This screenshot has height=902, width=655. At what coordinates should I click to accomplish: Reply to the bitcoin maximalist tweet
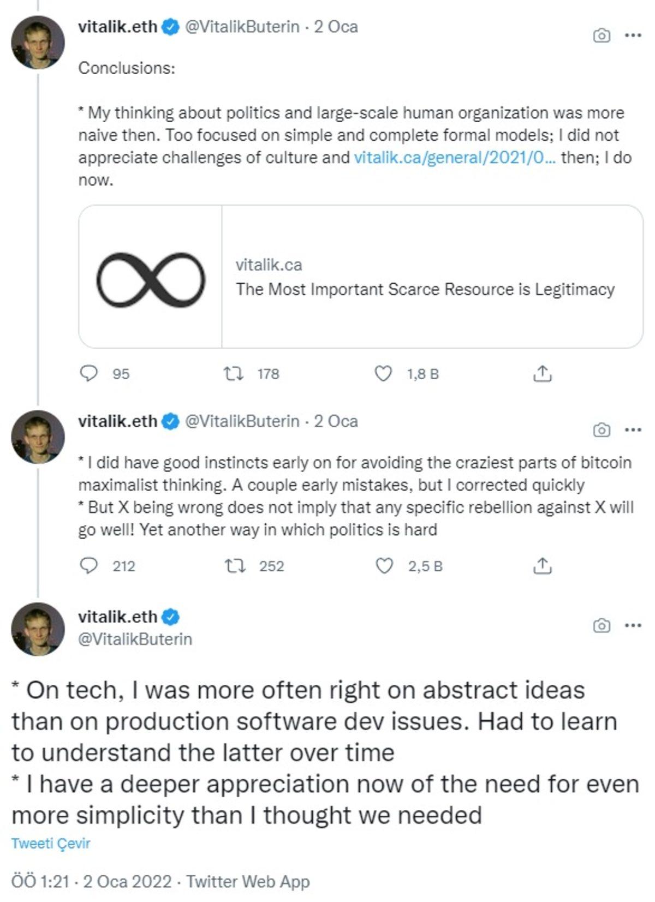(89, 565)
